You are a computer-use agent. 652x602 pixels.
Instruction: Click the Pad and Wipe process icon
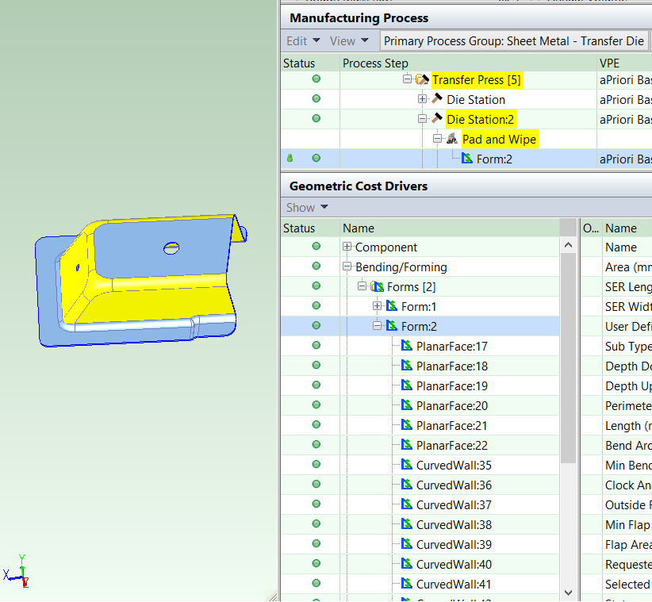452,140
